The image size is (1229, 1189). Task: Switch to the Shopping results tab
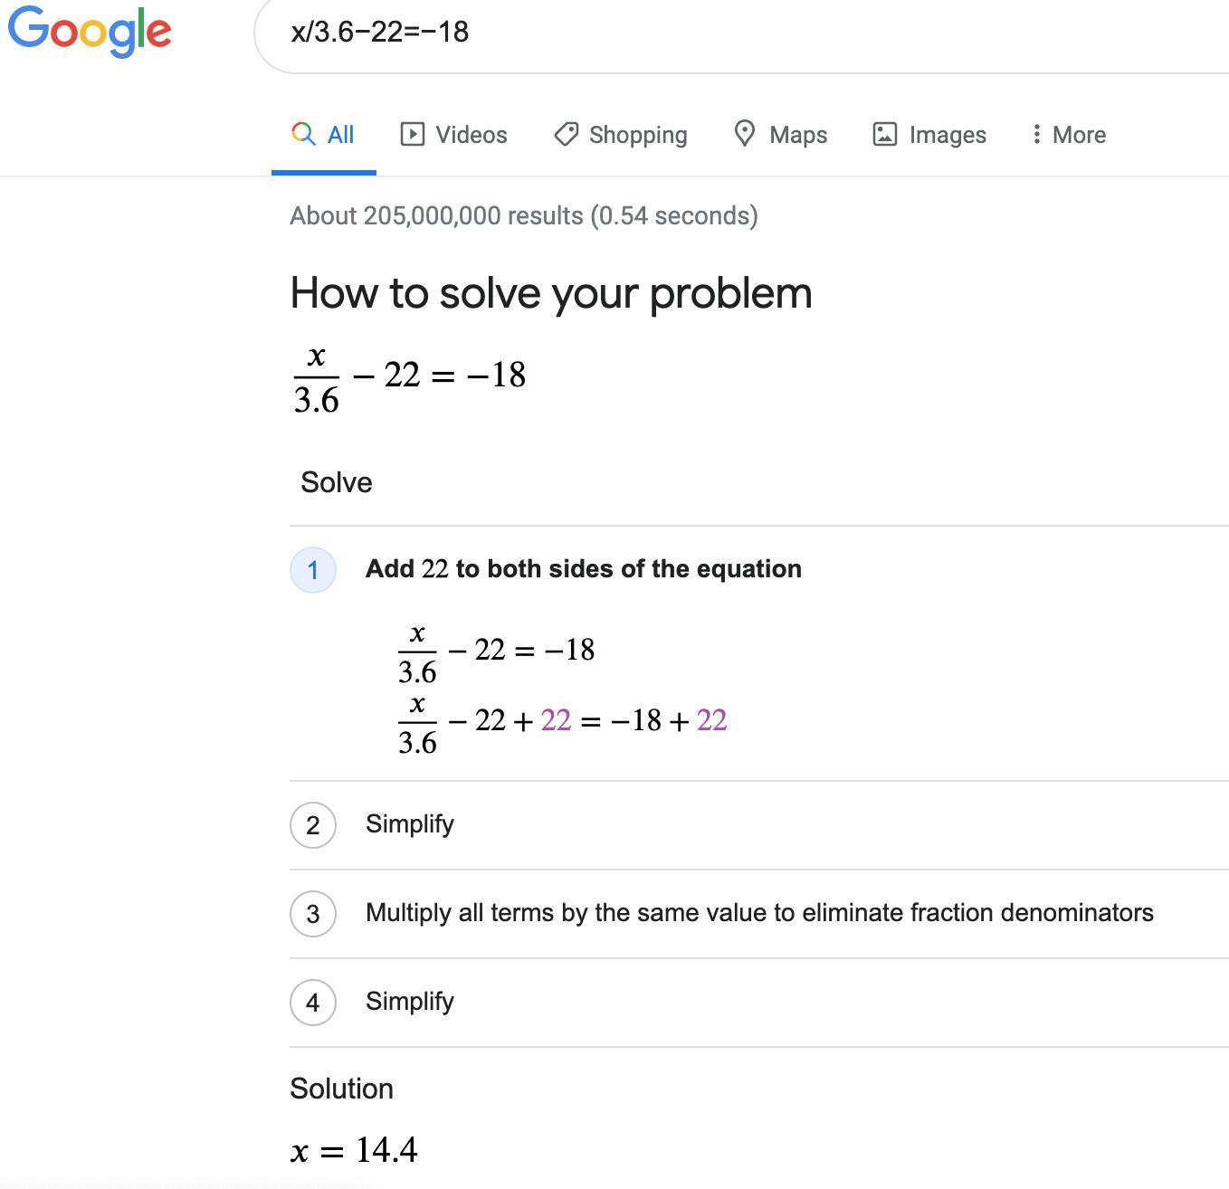point(621,134)
